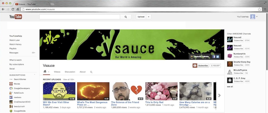Click the KatieCouric subscription icon
268x113 pixels.
[x=11, y=93]
